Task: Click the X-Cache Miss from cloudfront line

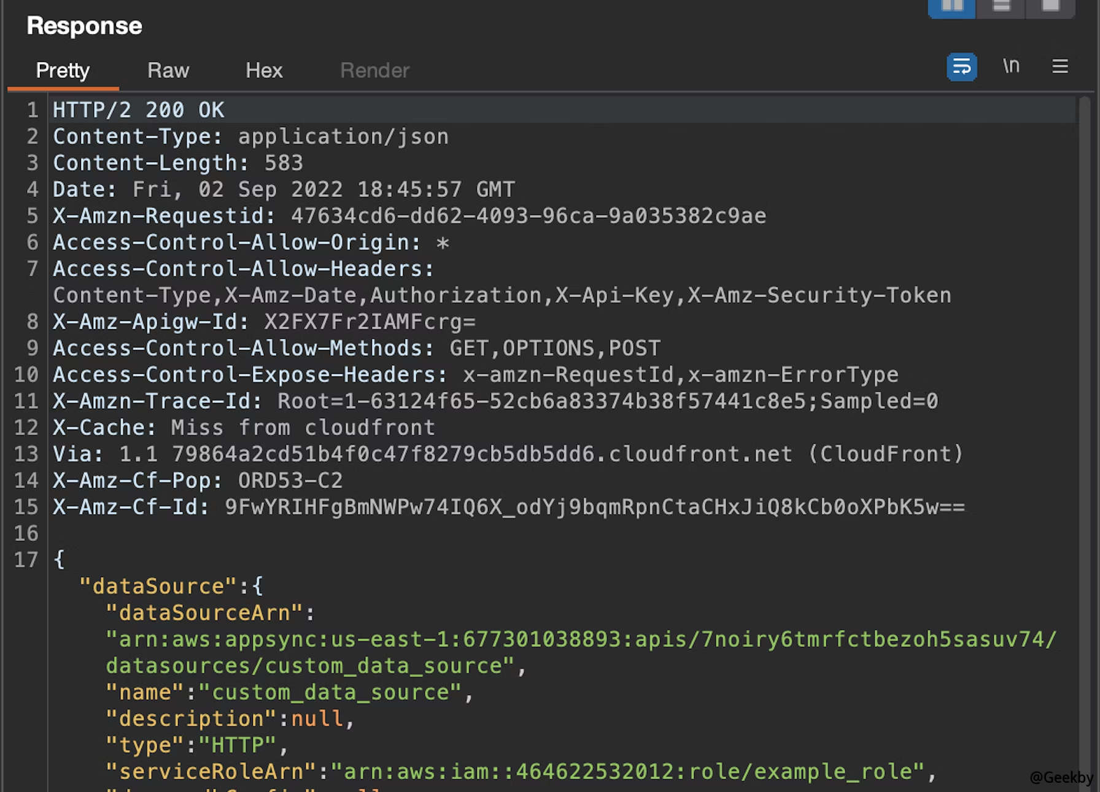Action: pos(244,427)
